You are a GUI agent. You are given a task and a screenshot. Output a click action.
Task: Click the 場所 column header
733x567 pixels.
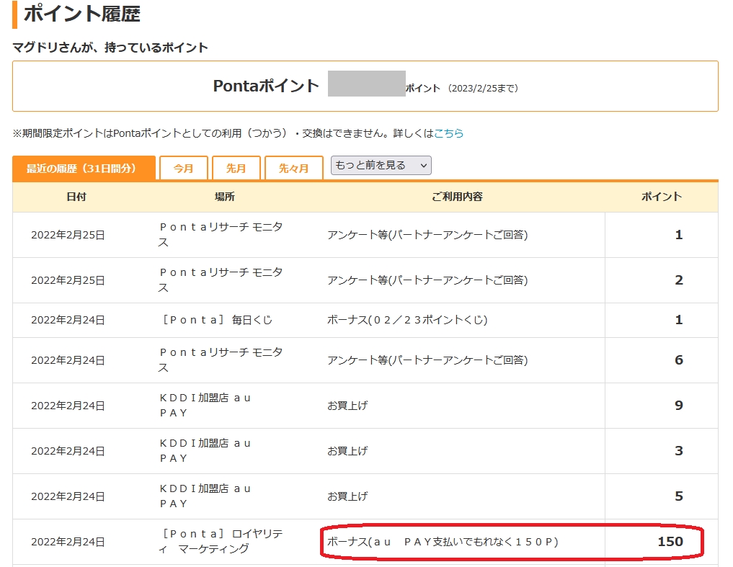tap(224, 197)
